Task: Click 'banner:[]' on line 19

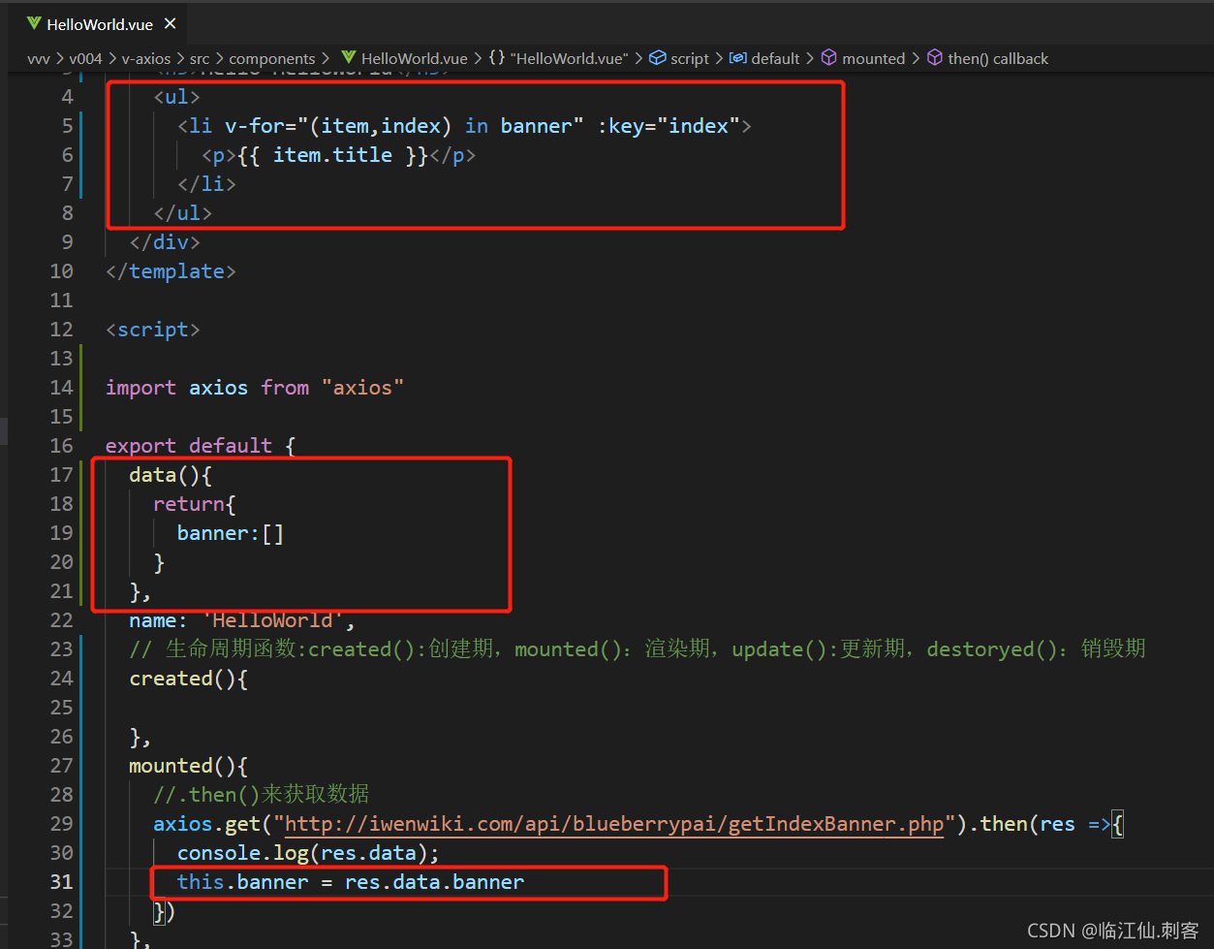Action: pos(231,533)
